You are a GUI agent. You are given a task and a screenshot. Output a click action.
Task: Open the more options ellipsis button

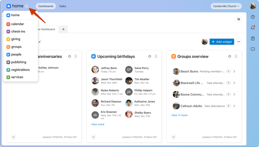[239, 42]
